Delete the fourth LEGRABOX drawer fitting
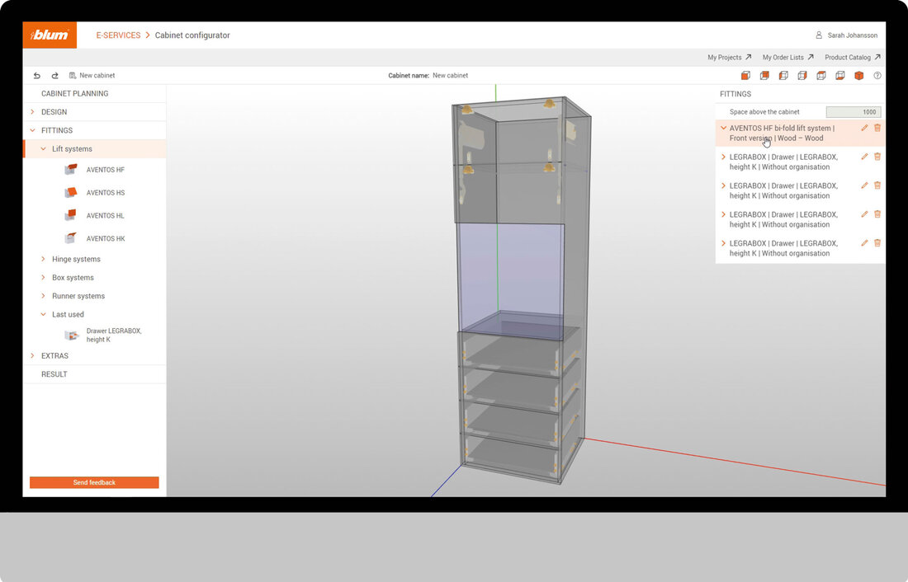 click(x=877, y=243)
